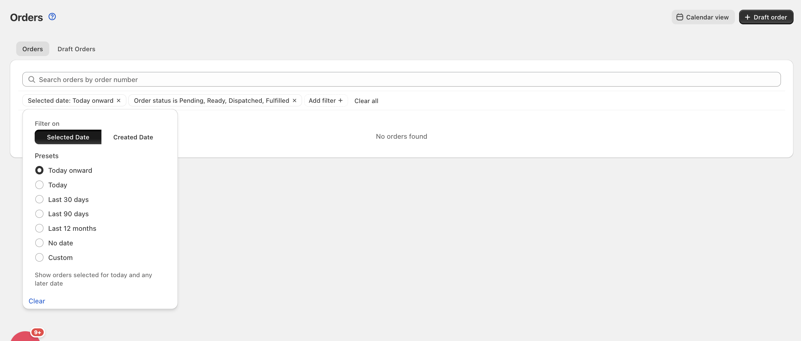Switch to the Draft Orders tab
Image resolution: width=801 pixels, height=341 pixels.
pos(76,49)
